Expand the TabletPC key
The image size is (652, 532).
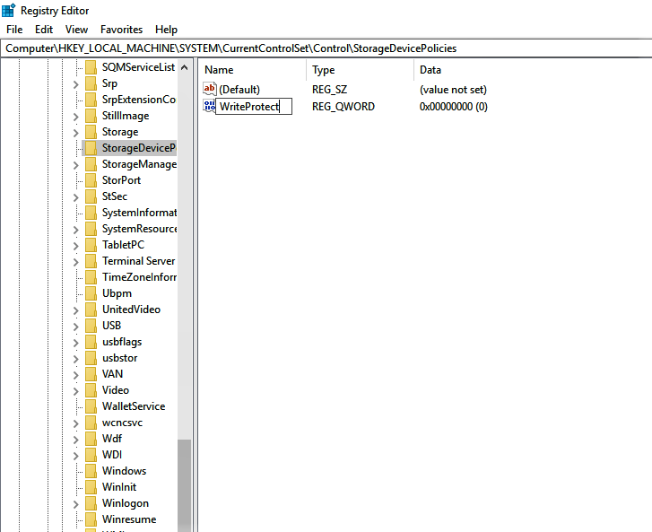[x=75, y=246]
